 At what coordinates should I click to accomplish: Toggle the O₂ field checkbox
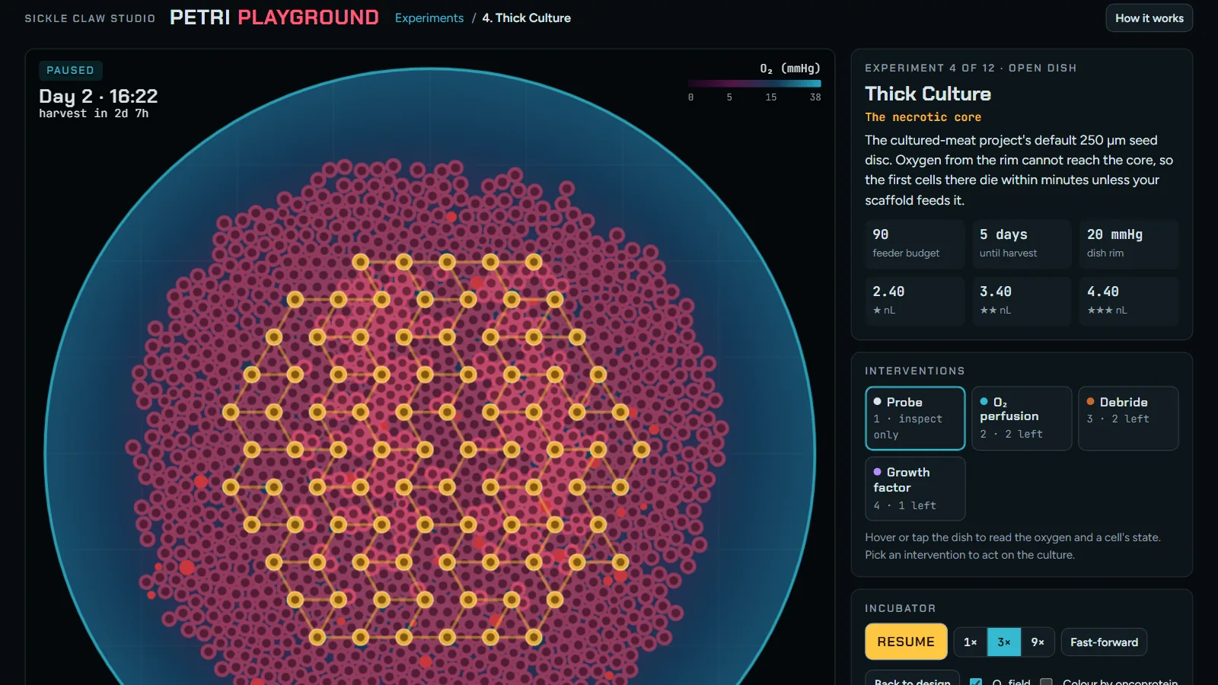976,682
